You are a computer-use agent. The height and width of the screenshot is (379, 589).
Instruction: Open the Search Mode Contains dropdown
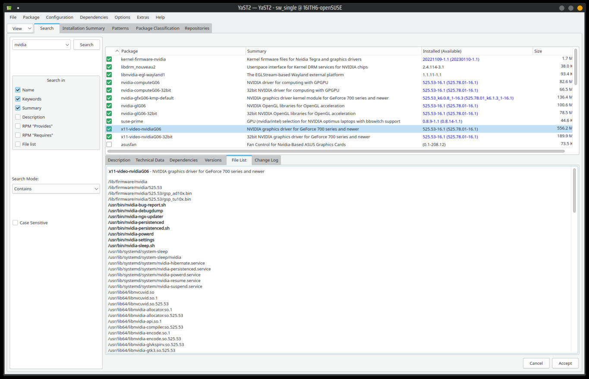tap(56, 189)
